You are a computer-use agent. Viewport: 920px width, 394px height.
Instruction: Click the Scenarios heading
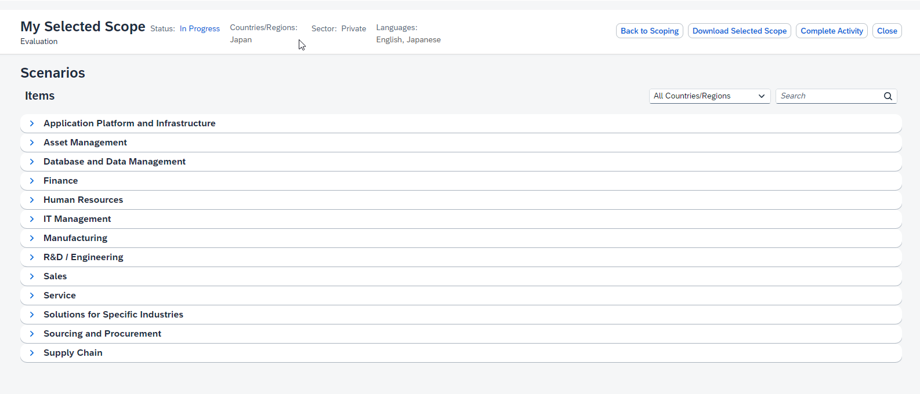[53, 73]
